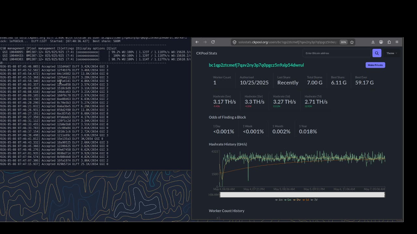Open the browser hamburger menu

(x=397, y=42)
